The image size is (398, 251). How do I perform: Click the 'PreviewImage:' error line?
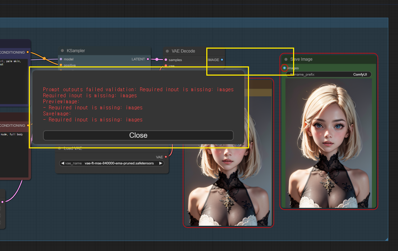pos(61,102)
